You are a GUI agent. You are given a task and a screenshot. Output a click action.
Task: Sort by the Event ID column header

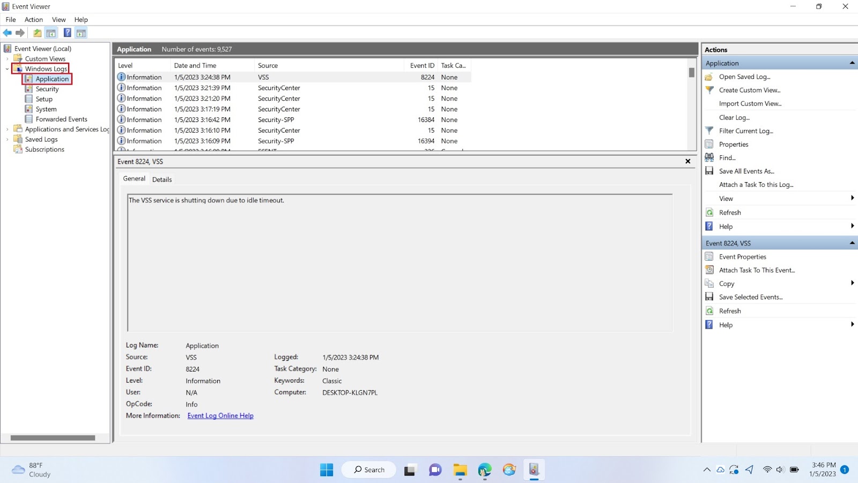420,65
